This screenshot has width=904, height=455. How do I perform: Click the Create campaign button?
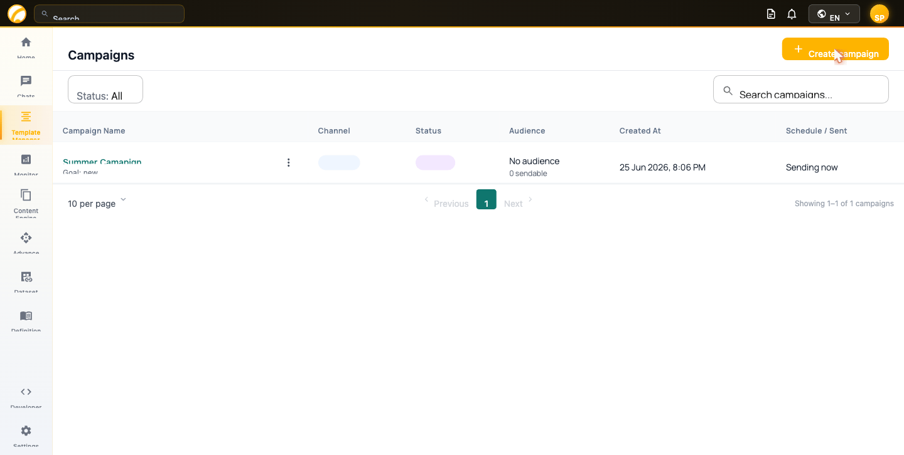click(x=835, y=50)
